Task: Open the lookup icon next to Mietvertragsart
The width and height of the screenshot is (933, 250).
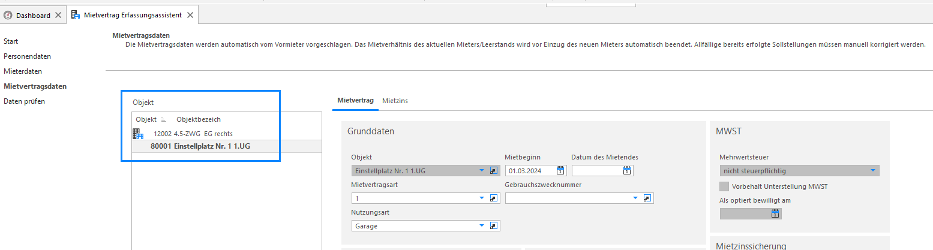Action: (x=494, y=198)
